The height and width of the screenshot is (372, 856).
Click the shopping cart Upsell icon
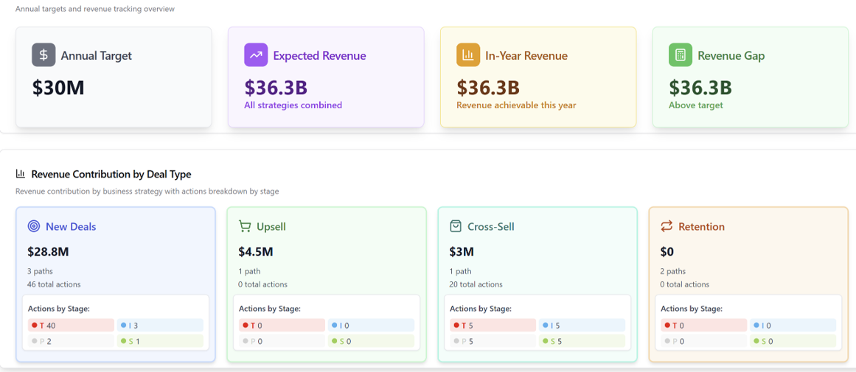click(x=245, y=226)
